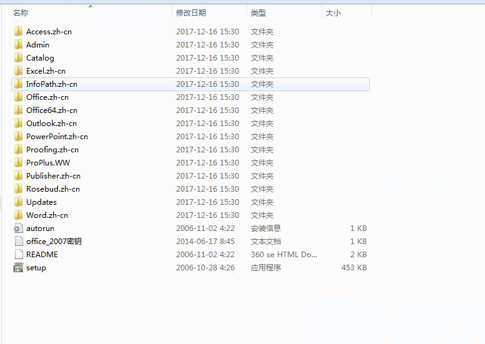The image size is (485, 344).
Task: Sort by the 类型 column header
Action: (258, 12)
